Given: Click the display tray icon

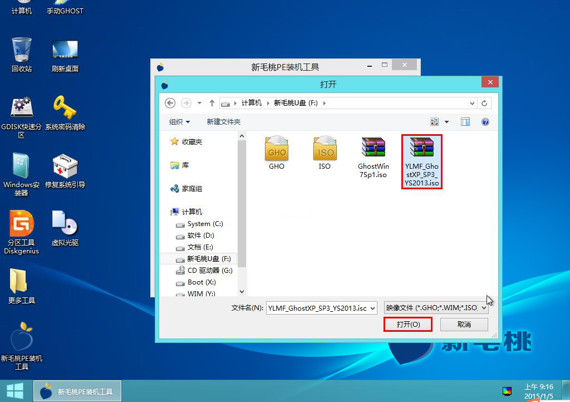Looking at the screenshot, I should 507,391.
